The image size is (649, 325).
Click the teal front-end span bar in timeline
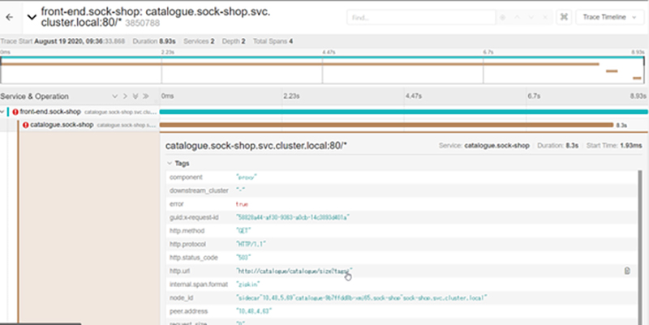tap(404, 111)
